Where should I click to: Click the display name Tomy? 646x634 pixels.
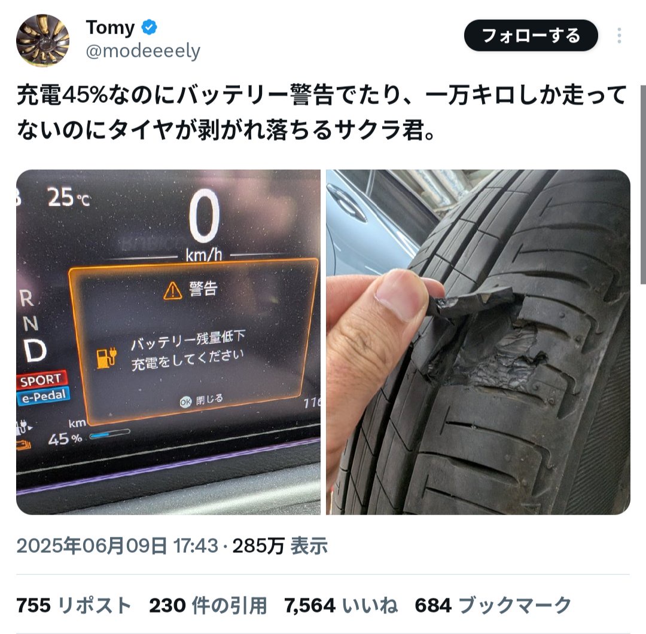[x=110, y=27]
